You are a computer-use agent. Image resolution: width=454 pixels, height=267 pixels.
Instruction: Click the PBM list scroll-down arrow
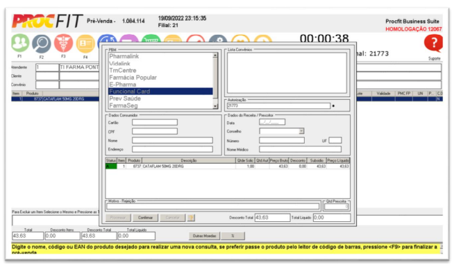(215, 106)
